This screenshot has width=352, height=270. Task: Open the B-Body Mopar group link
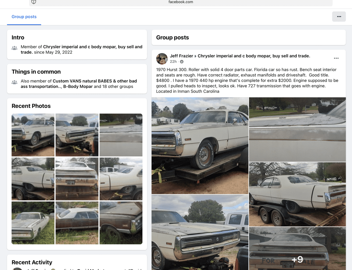(78, 86)
